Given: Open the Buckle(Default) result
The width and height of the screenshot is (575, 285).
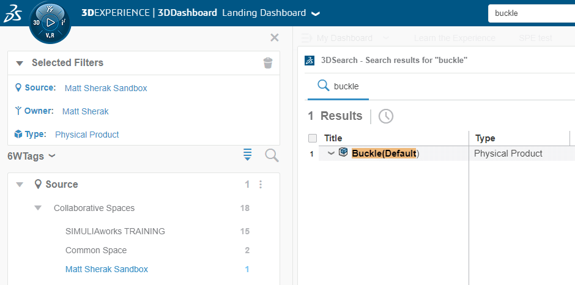Looking at the screenshot, I should [385, 154].
